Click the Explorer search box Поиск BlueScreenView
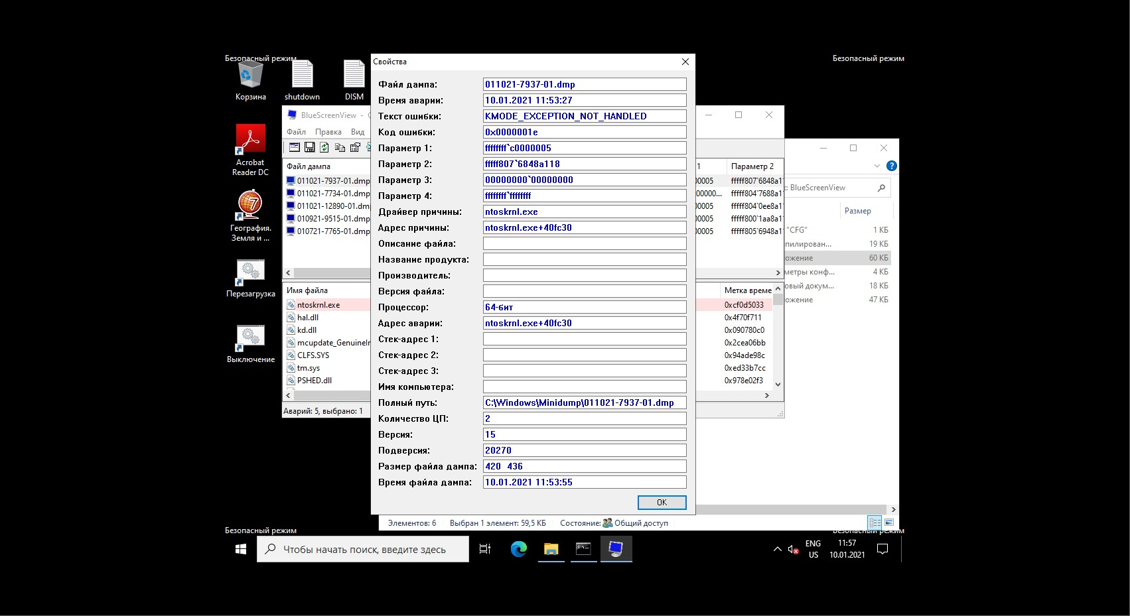1130x616 pixels. (837, 188)
